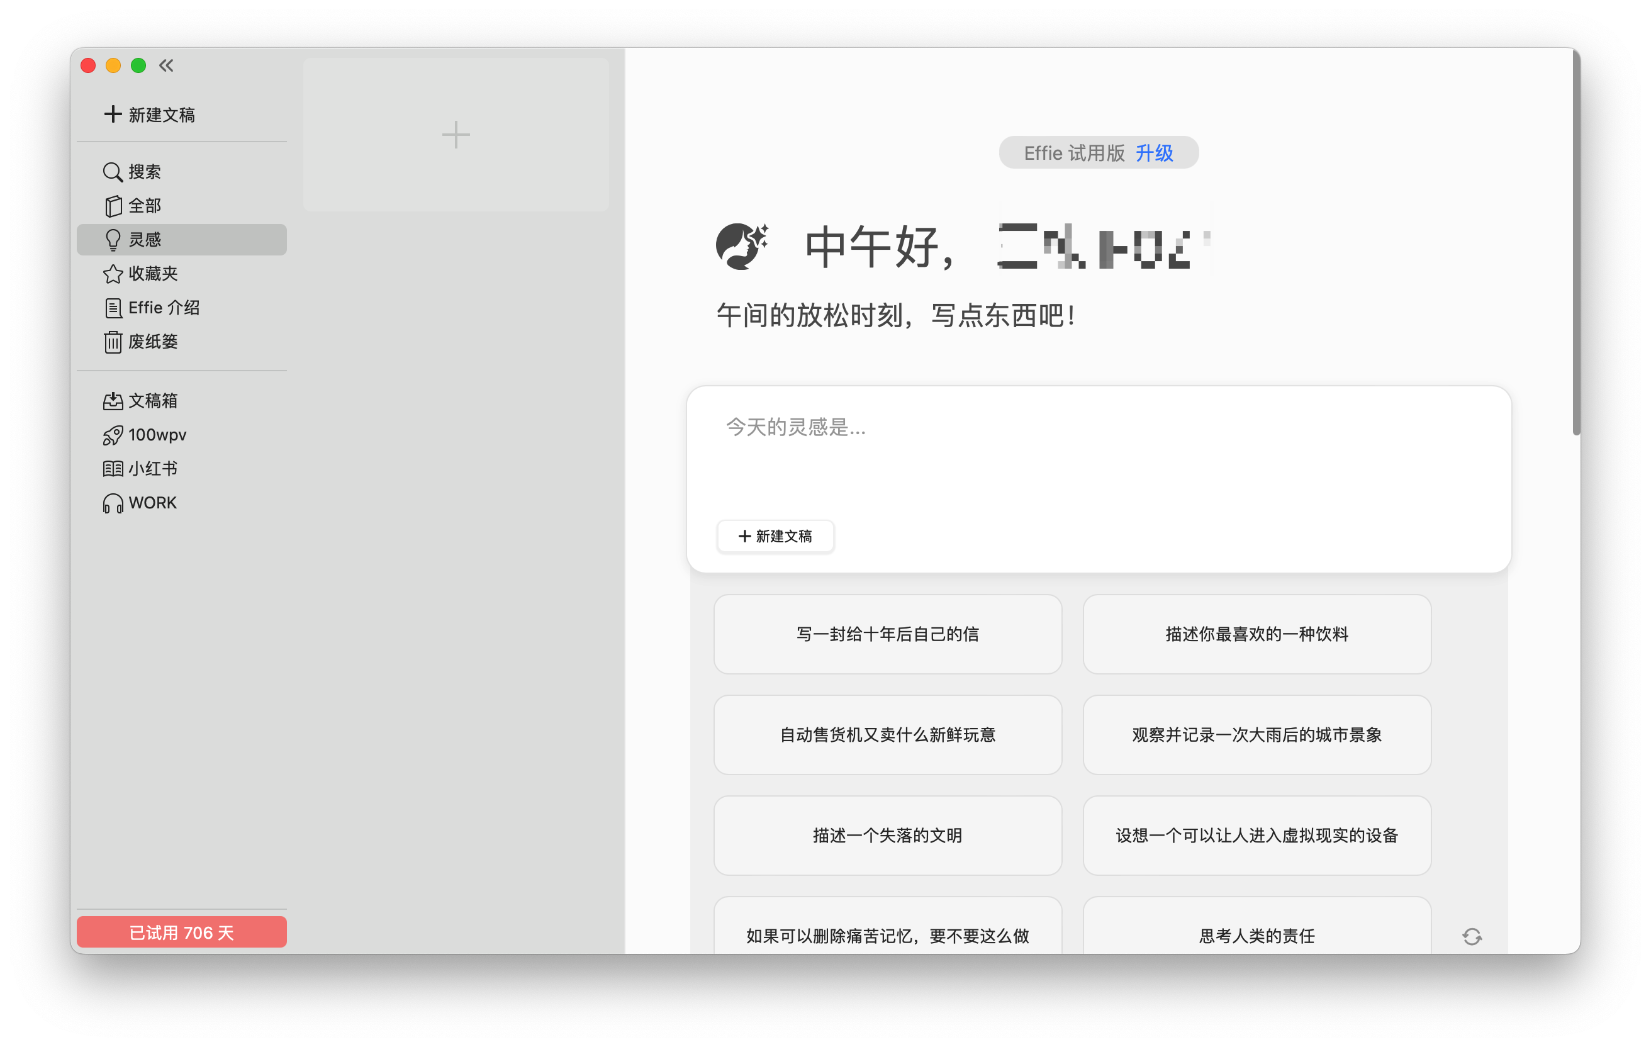Image resolution: width=1651 pixels, height=1047 pixels.
Task: Open the 全部 all documents icon
Action: [x=113, y=206]
